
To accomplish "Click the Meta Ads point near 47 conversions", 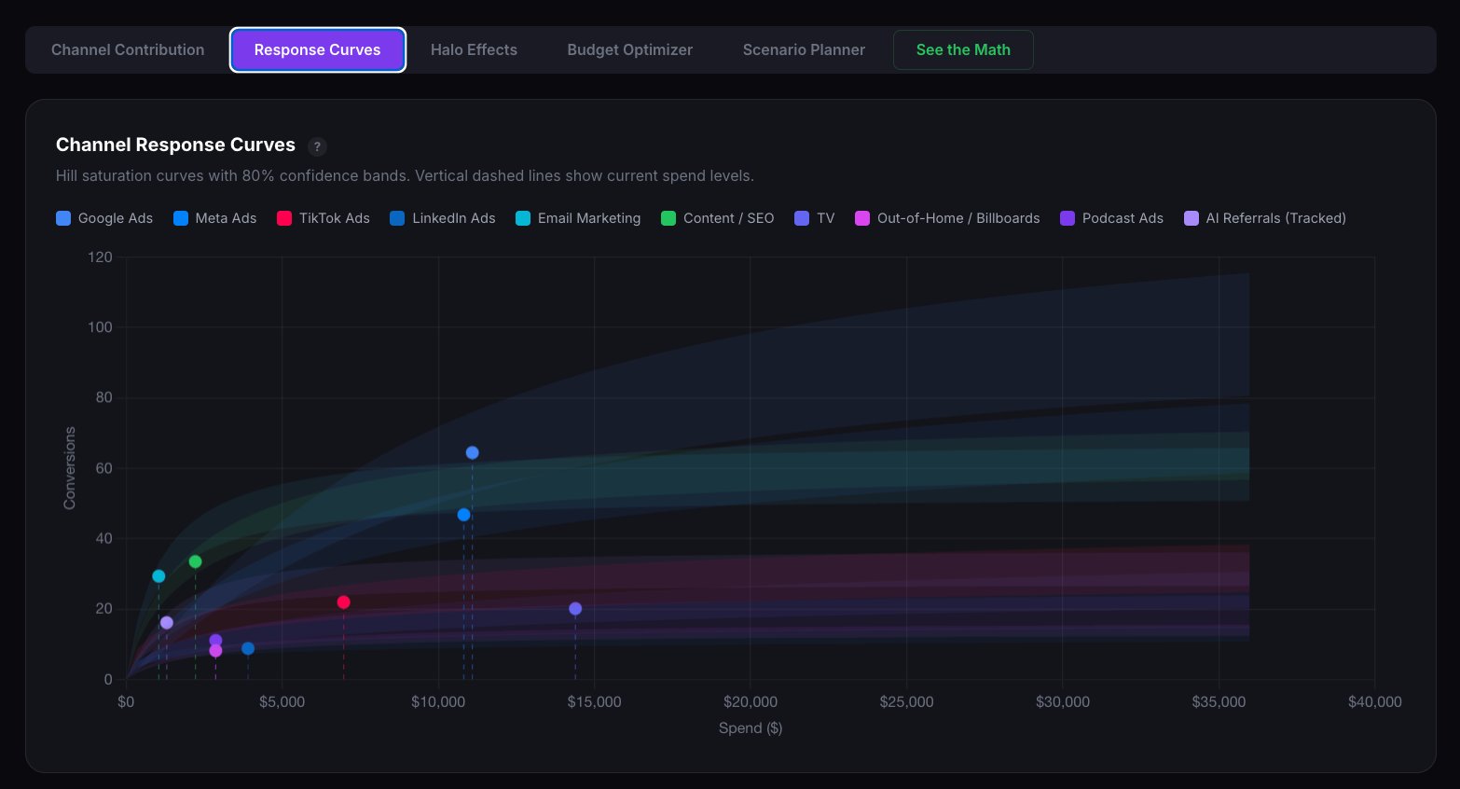I will [x=463, y=515].
